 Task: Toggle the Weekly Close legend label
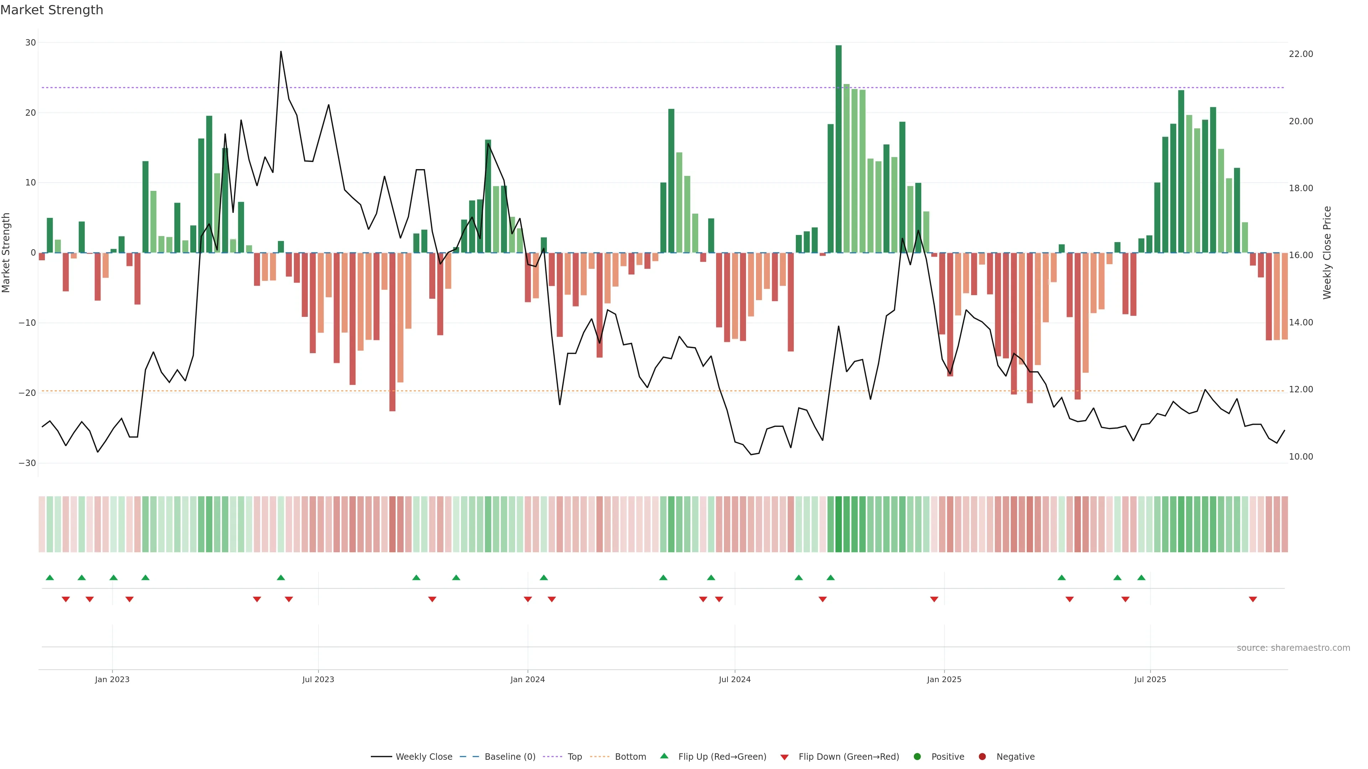[424, 756]
